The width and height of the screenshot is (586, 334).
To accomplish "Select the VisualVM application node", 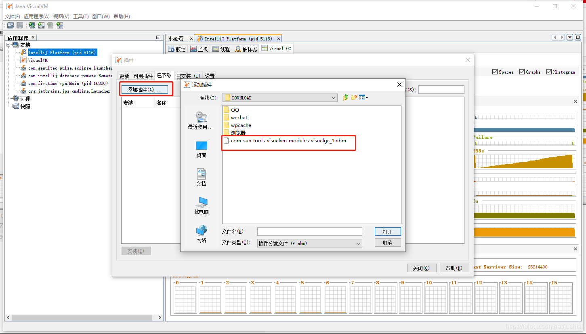I will coord(38,60).
